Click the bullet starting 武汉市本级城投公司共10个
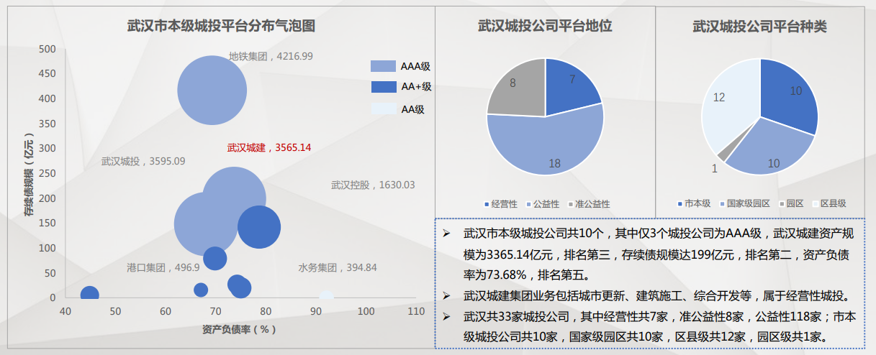This screenshot has height=355, width=876. click(x=648, y=254)
